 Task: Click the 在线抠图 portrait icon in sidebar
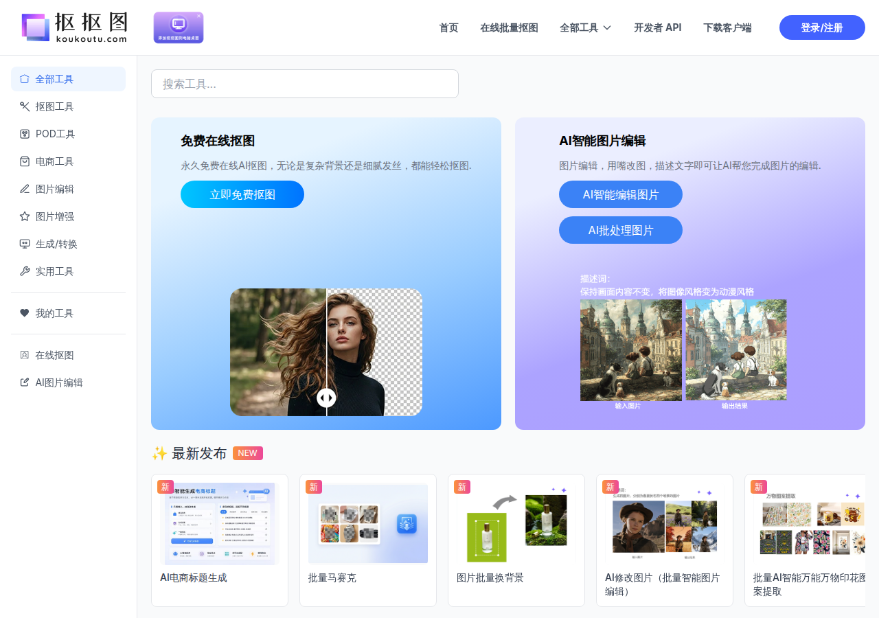[25, 355]
